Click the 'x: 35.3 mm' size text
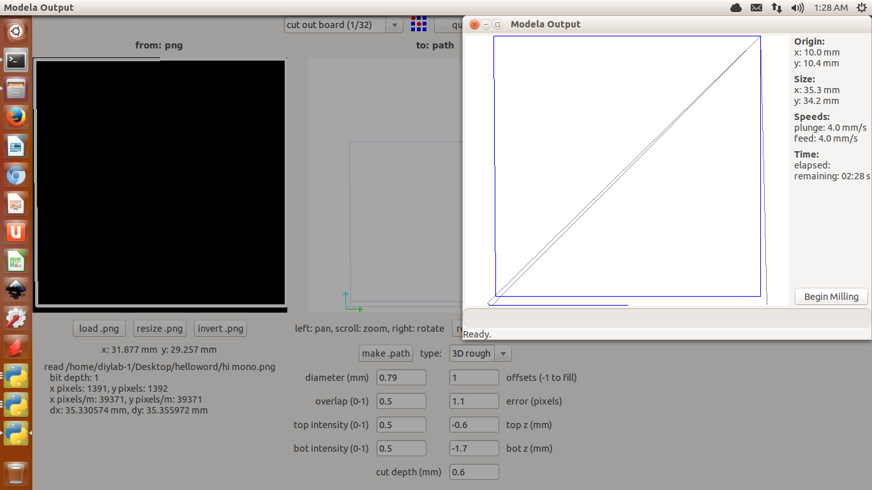Screen dimensions: 872x490 [x=816, y=90]
